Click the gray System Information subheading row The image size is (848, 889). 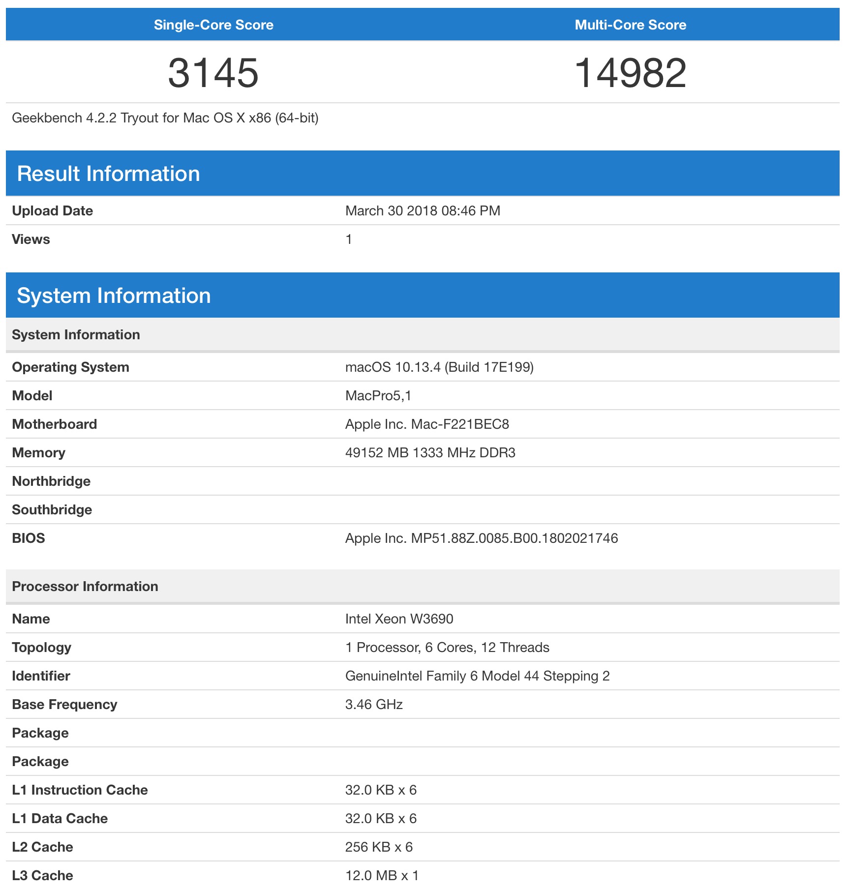[423, 335]
